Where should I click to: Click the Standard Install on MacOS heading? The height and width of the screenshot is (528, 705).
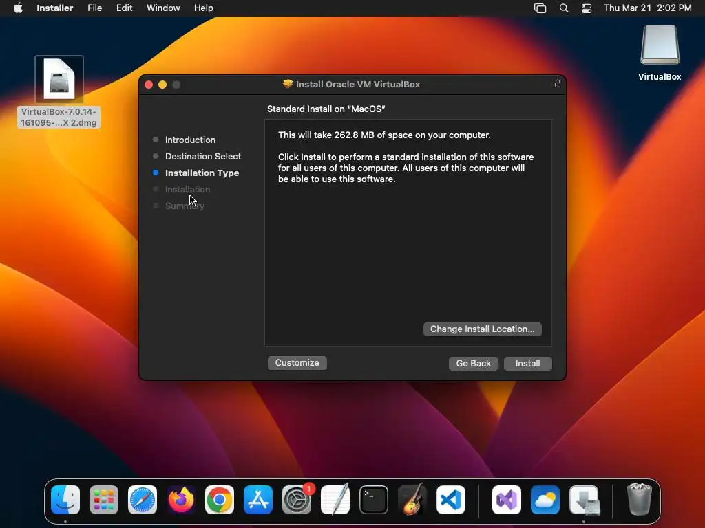point(326,109)
